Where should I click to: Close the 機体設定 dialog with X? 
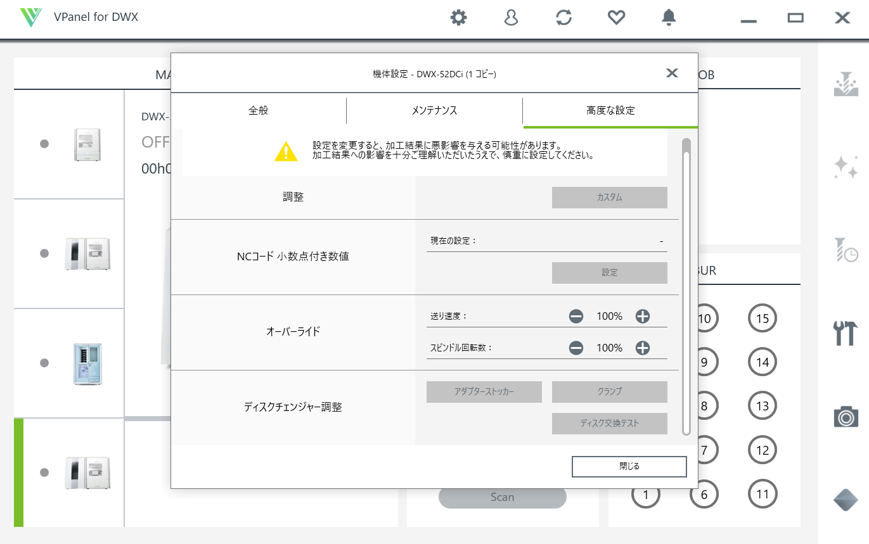click(x=672, y=73)
